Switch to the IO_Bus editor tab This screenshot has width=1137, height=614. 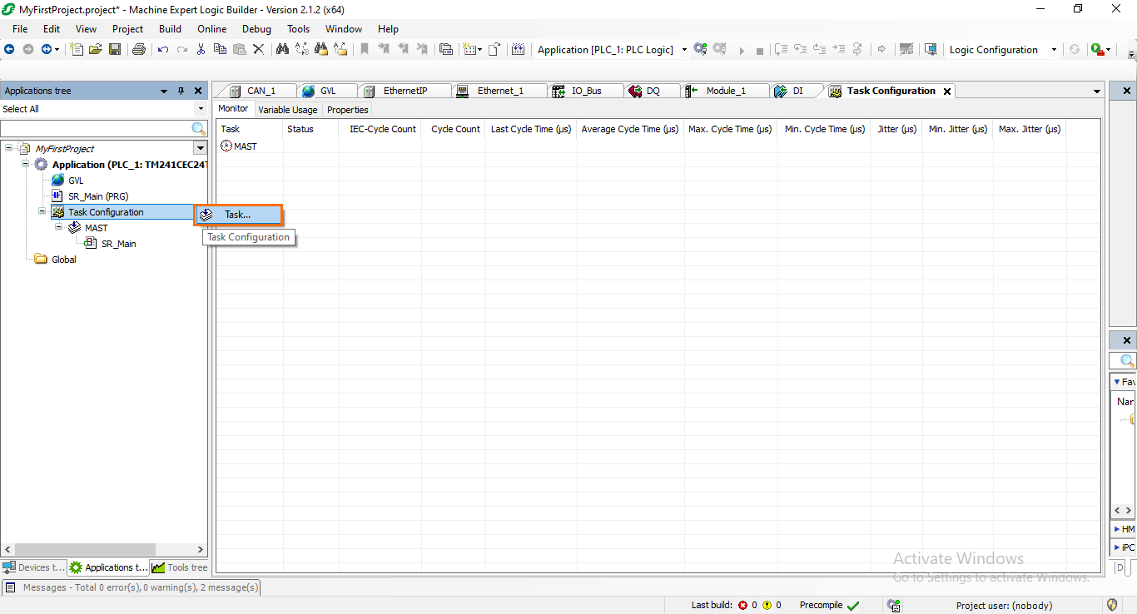(586, 91)
